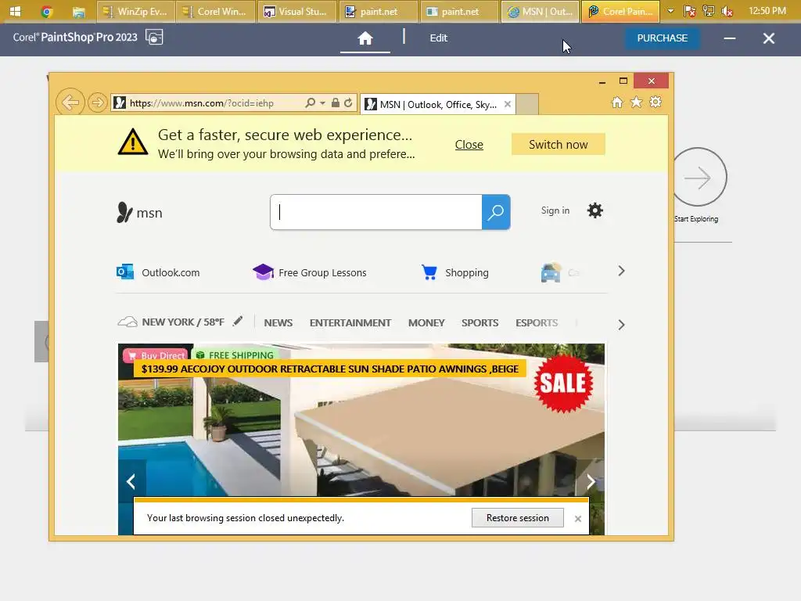The width and height of the screenshot is (801, 601).
Task: Click the security lock icon in address bar
Action: coord(335,103)
